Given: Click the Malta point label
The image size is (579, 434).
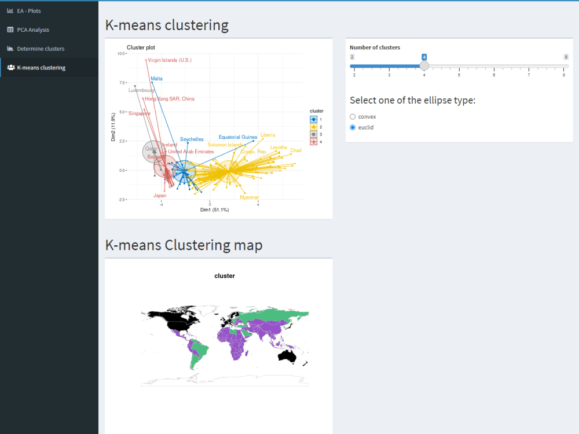Looking at the screenshot, I should 156,79.
